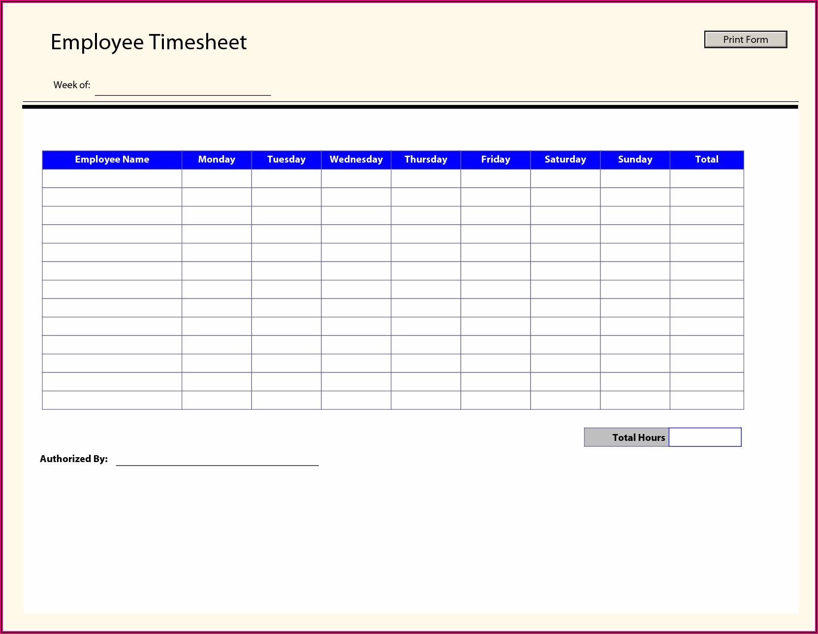Click the Monday column header
Viewport: 818px width, 634px height.
(217, 160)
